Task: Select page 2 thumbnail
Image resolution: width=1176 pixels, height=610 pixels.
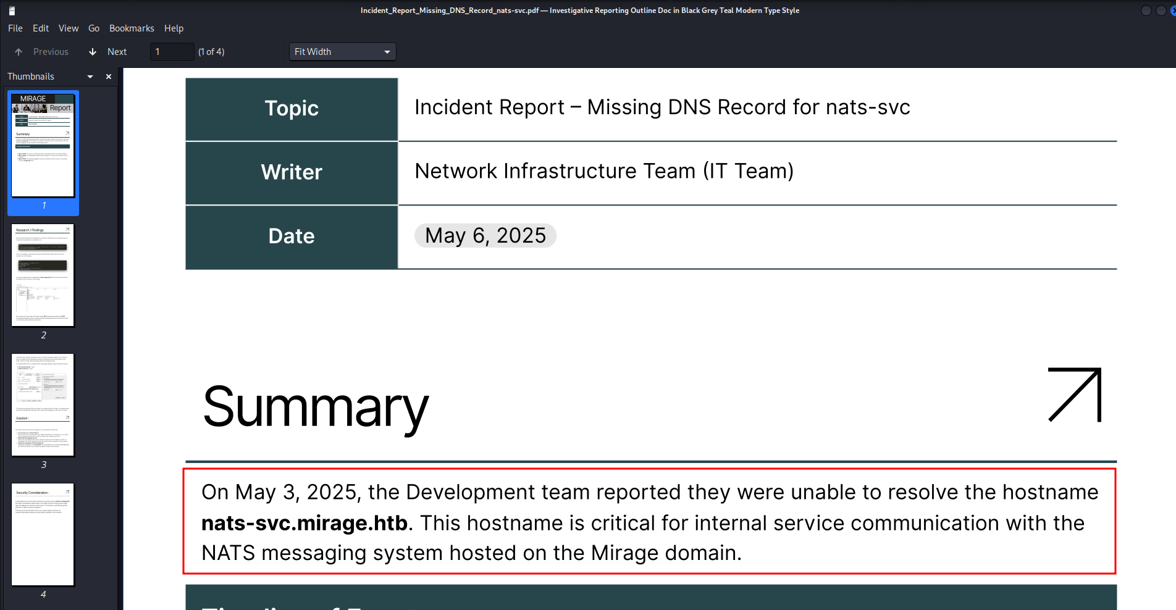Action: (43, 275)
